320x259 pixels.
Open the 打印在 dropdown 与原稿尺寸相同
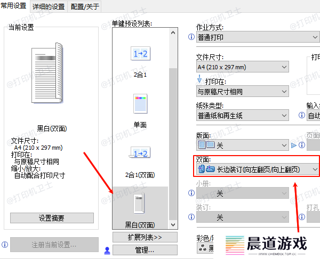pos(243,91)
